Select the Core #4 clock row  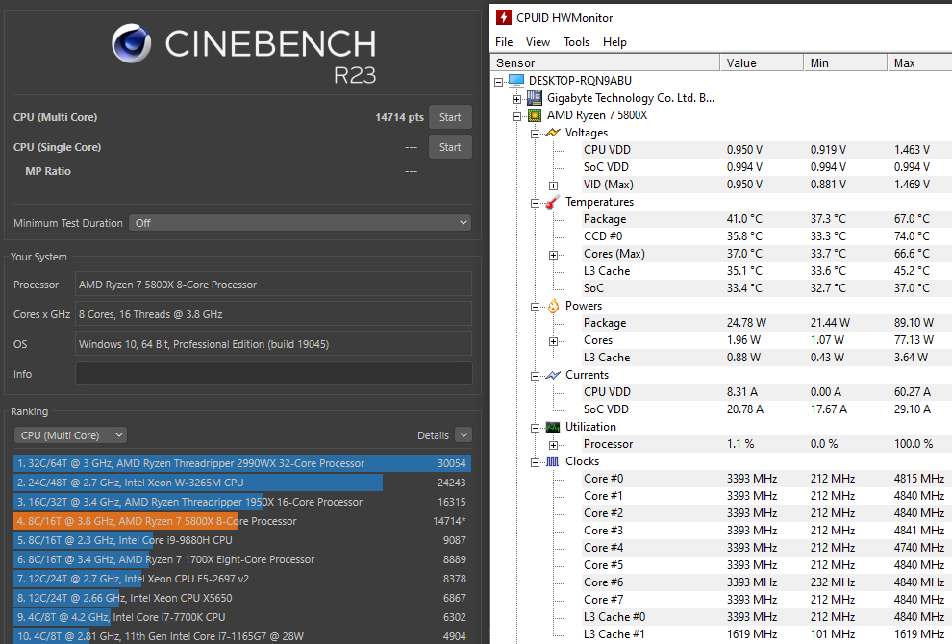click(x=765, y=548)
